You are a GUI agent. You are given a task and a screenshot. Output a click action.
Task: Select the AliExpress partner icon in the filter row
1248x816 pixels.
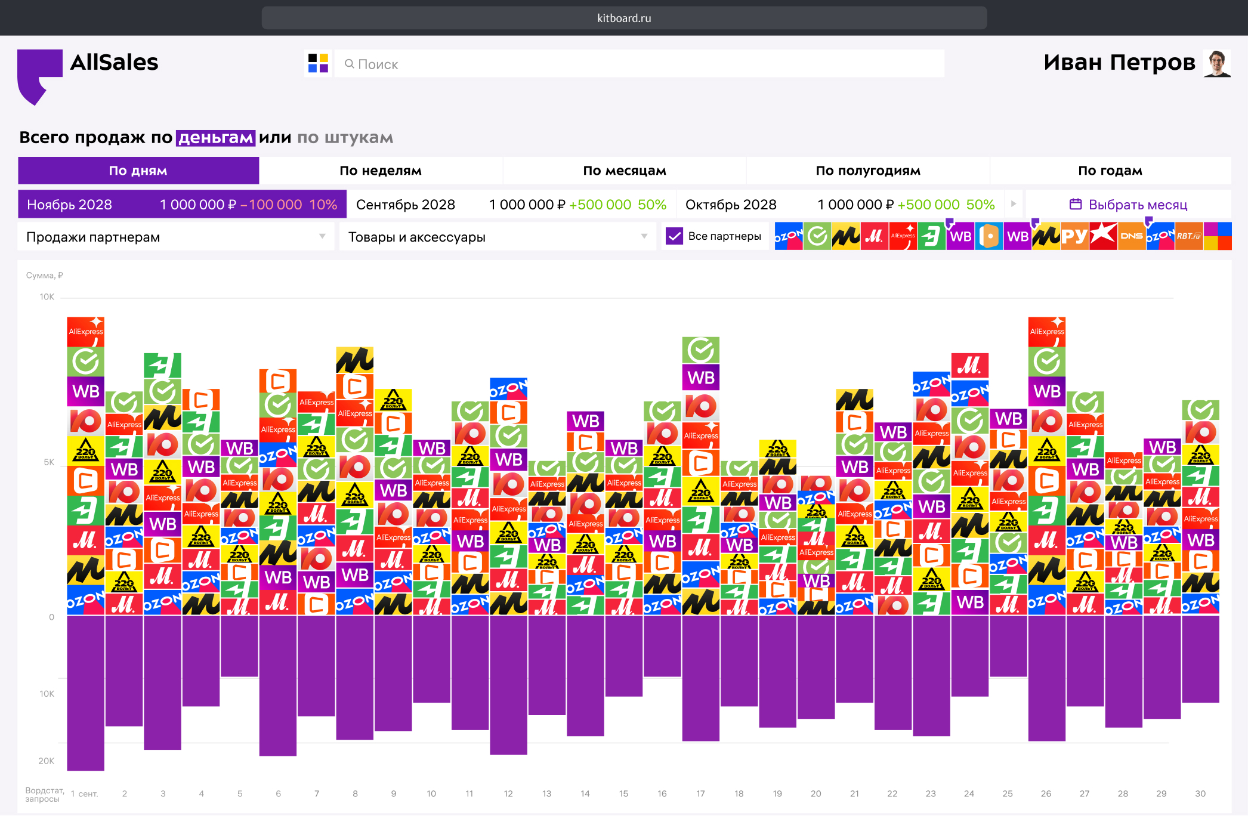pyautogui.click(x=903, y=236)
